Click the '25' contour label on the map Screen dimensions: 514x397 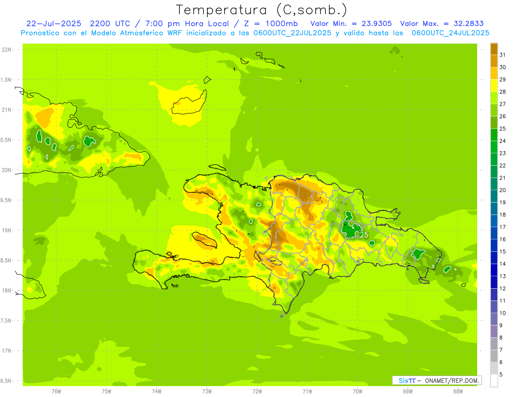tap(364, 235)
